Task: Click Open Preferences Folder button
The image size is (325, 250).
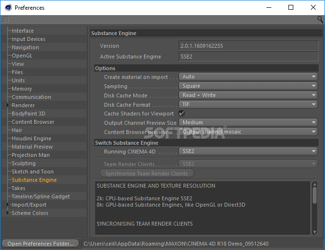Action: point(41,243)
